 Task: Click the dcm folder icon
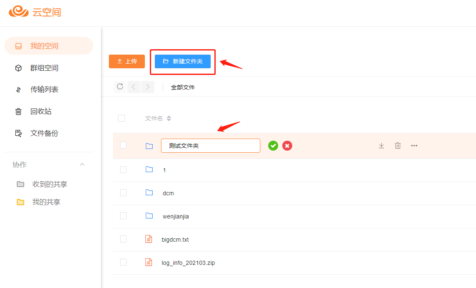point(149,192)
